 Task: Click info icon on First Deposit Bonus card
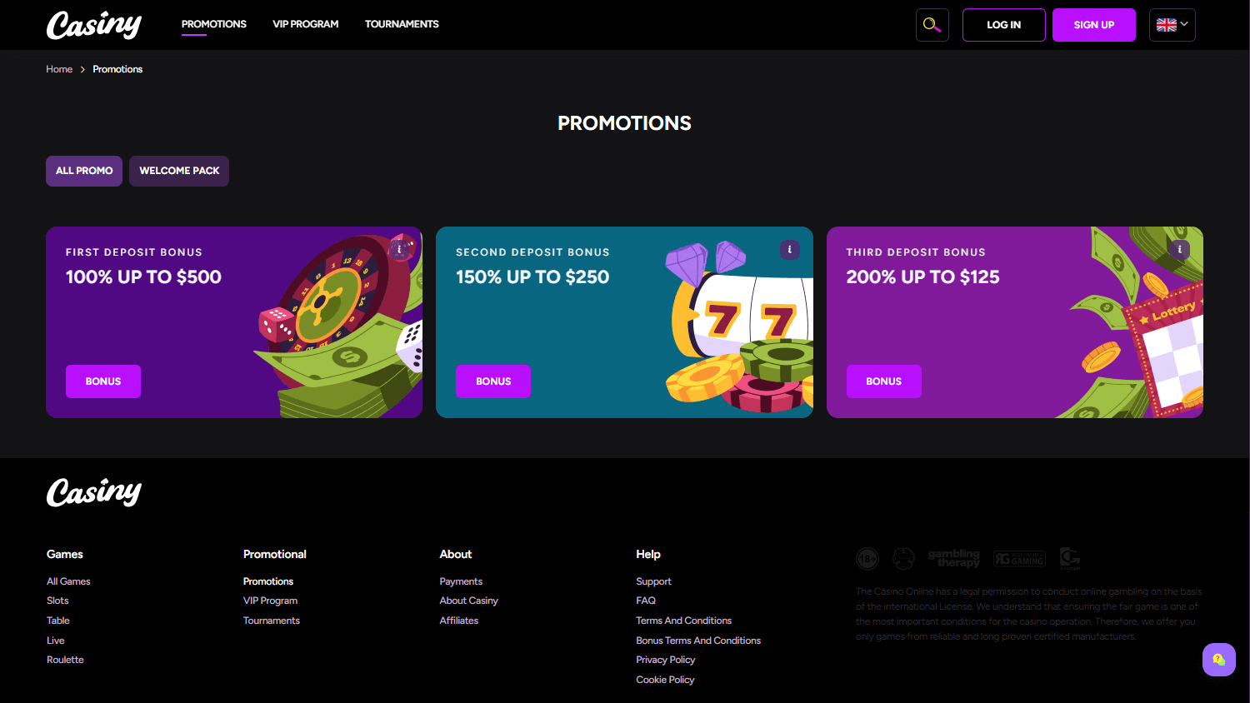pos(400,249)
